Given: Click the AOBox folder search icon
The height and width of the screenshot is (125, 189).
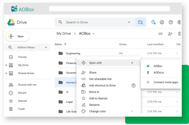Looking at the screenshot, I should click(140, 22).
